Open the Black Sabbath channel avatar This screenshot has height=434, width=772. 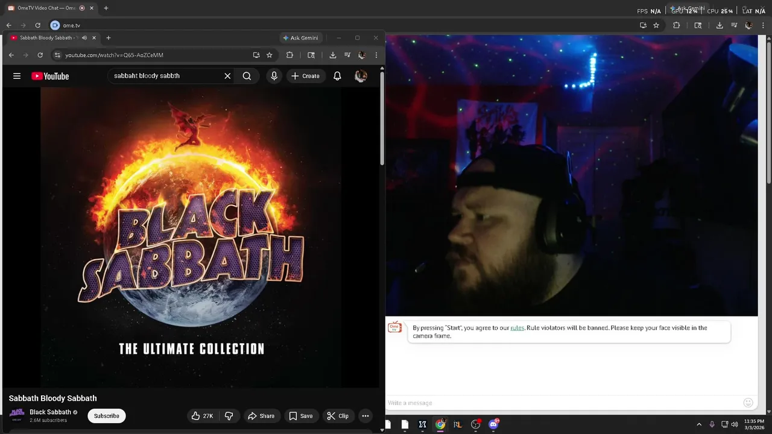17,415
